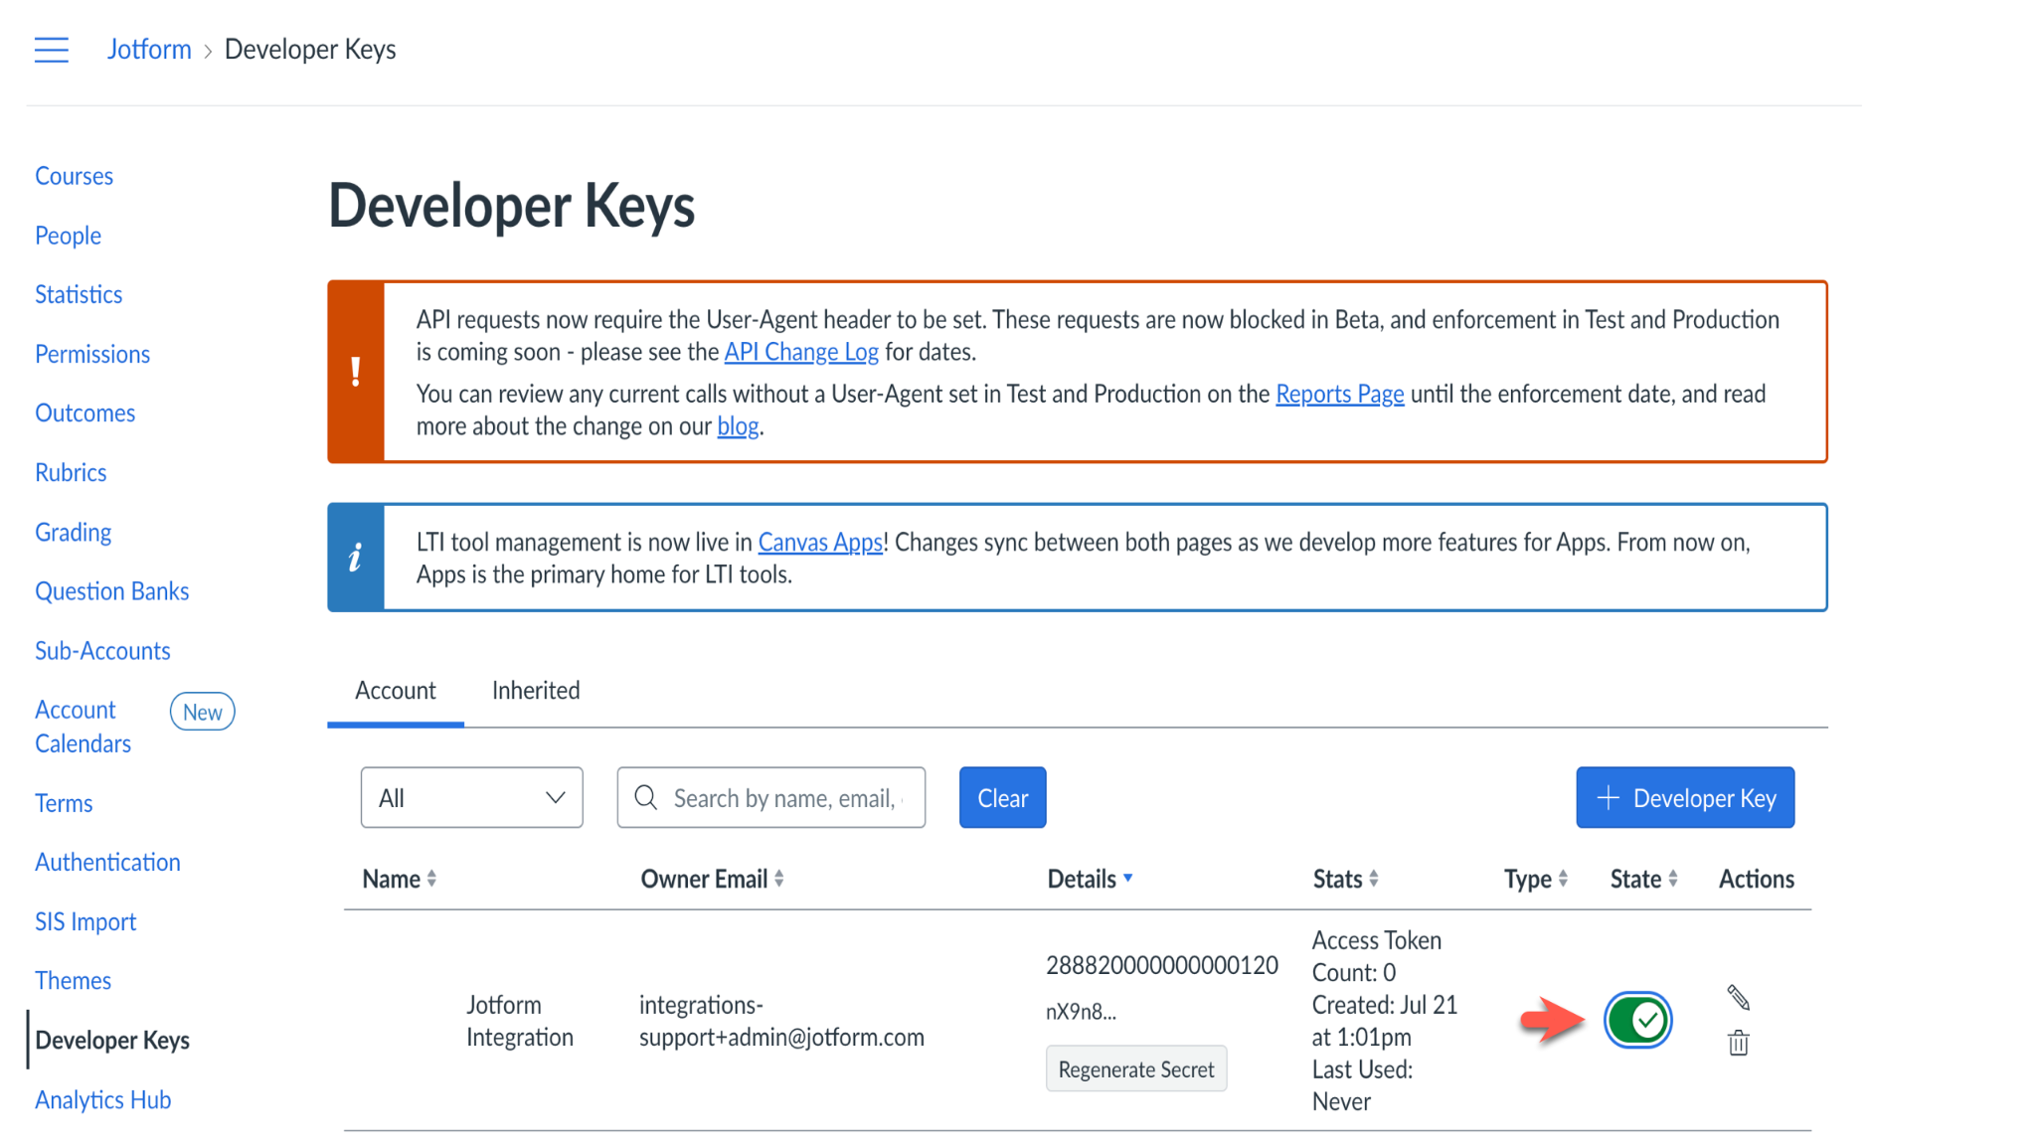Image resolution: width=2036 pixels, height=1145 pixels.
Task: Focus the search by name, email field
Action: tap(771, 797)
